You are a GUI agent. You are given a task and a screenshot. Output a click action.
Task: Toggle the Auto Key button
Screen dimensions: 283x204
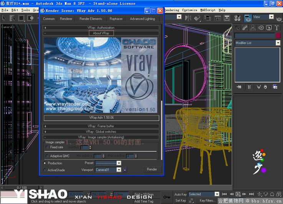point(180,194)
